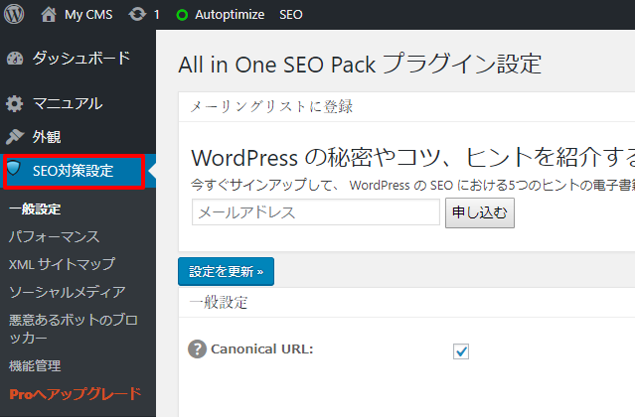Click the gear icon beside マニュアル

[15, 104]
